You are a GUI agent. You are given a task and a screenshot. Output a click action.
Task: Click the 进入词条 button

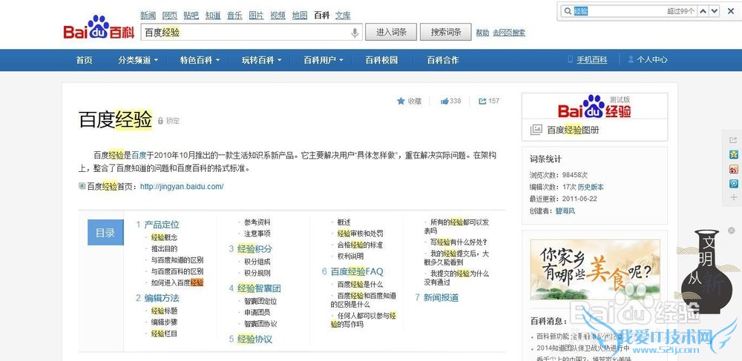coord(391,32)
